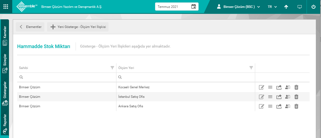The height and width of the screenshot is (138, 321).
Task: Expand the Bimser Çözüm (BSC) user menu
Action: click(239, 7)
